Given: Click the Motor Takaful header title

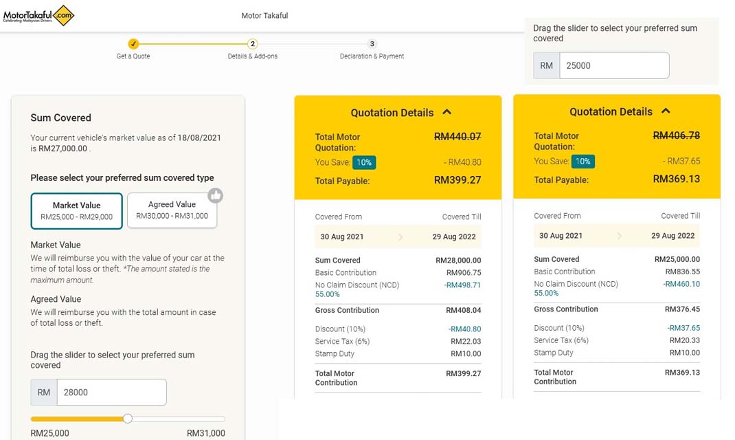Looking at the screenshot, I should tap(264, 16).
